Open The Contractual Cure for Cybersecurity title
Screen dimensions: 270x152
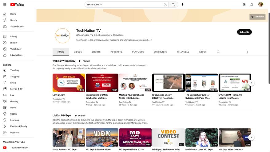197,97
